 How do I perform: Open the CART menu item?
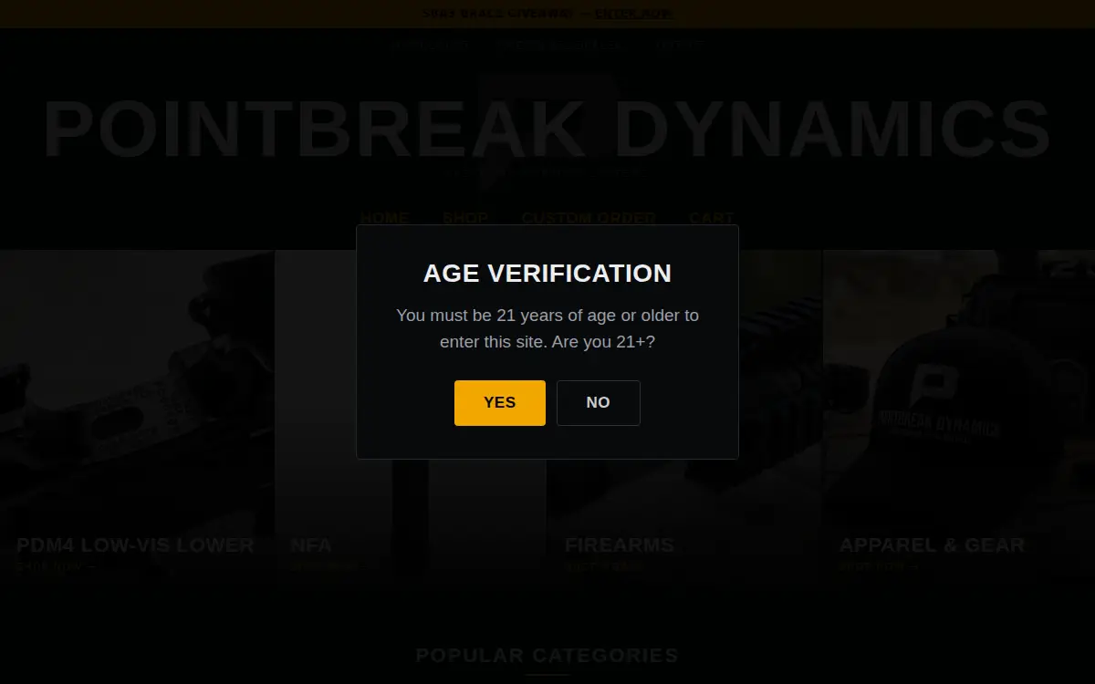[x=712, y=219]
